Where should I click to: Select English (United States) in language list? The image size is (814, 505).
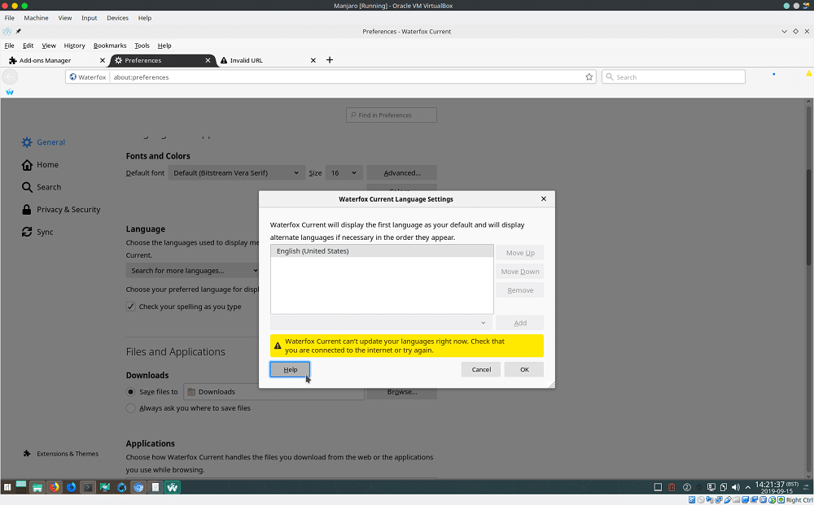(382, 251)
